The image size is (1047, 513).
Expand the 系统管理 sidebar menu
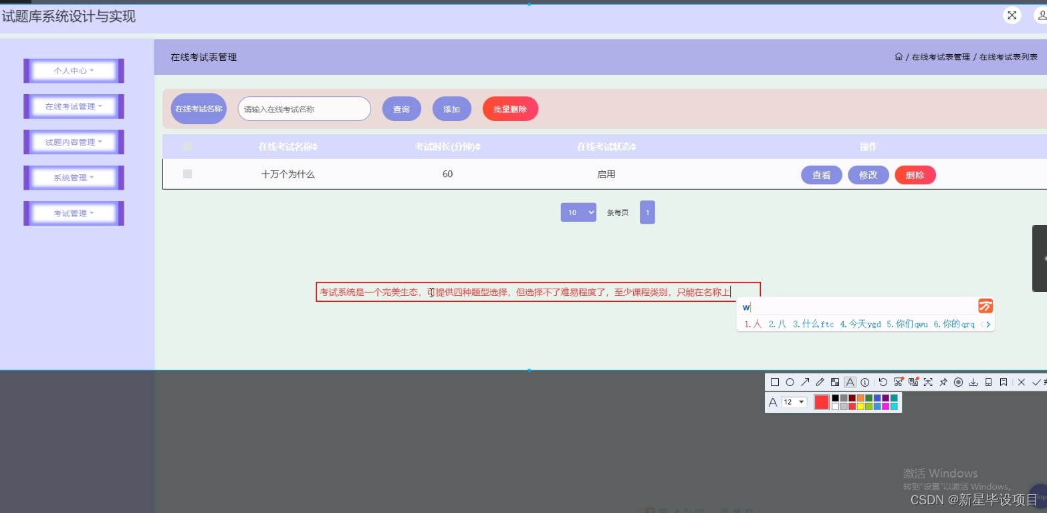(73, 177)
